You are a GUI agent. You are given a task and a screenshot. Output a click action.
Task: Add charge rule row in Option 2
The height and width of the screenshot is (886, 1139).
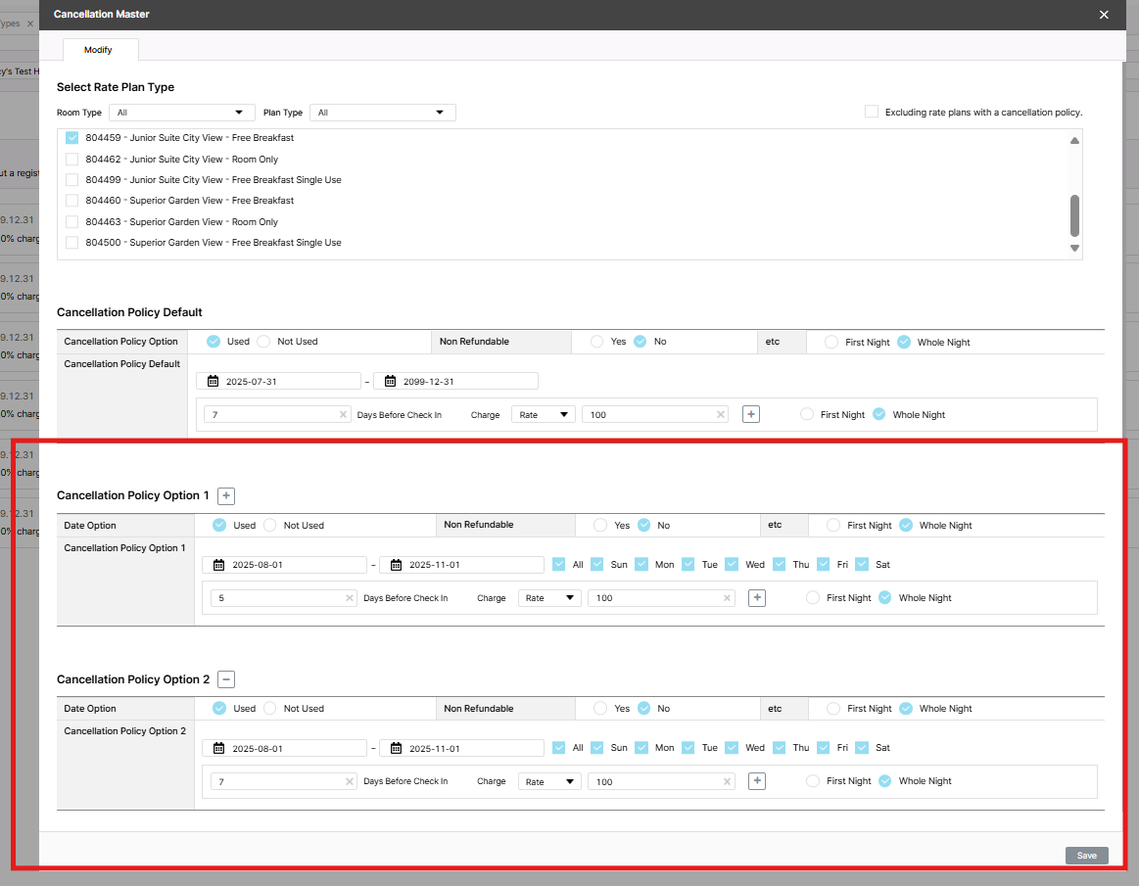pyautogui.click(x=756, y=781)
